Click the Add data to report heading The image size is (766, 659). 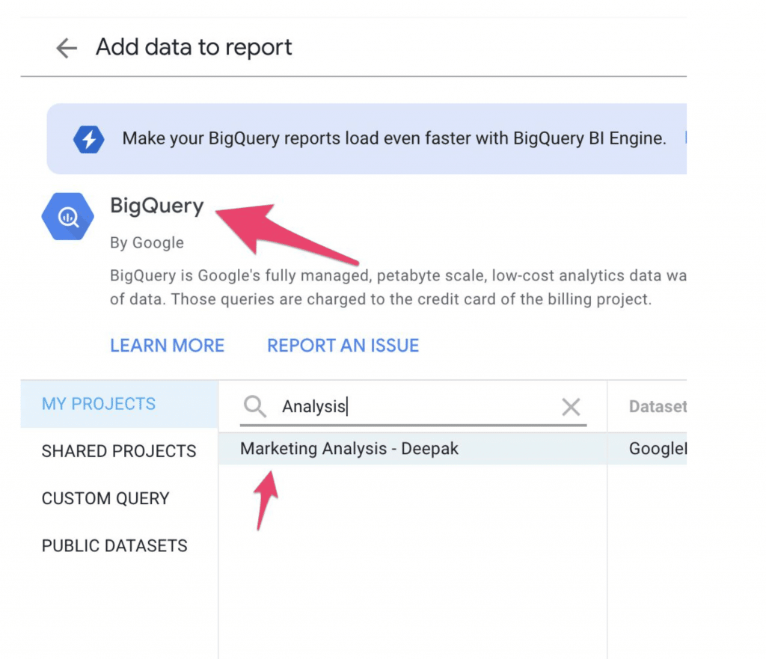click(194, 47)
